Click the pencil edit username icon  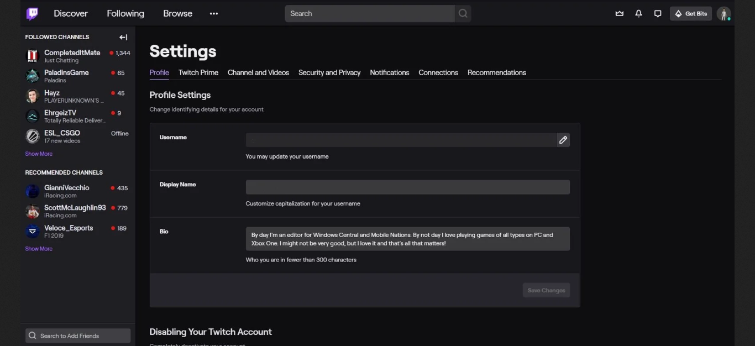click(x=563, y=140)
